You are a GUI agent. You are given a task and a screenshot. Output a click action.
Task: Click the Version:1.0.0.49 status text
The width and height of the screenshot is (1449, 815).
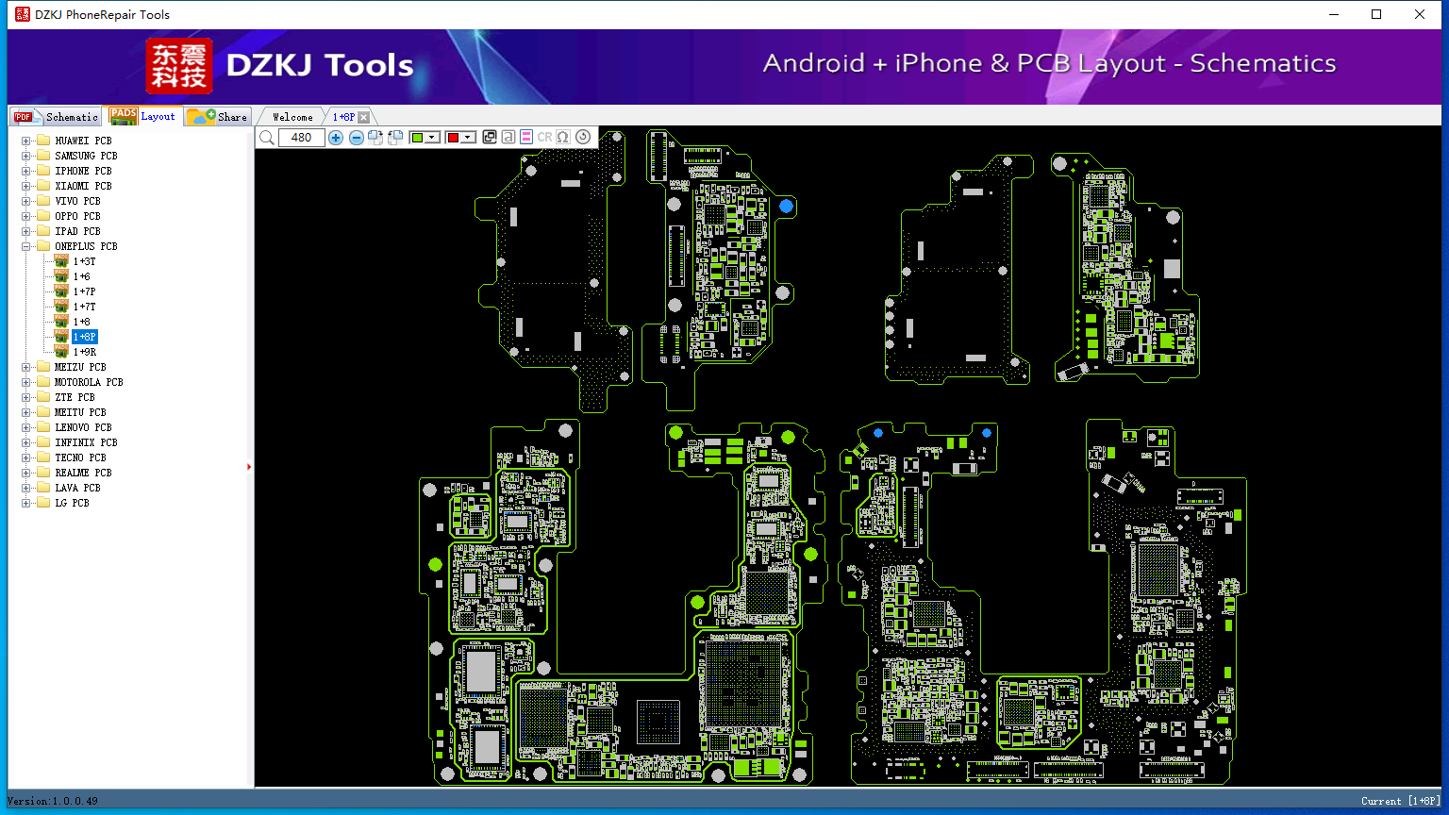coord(52,801)
